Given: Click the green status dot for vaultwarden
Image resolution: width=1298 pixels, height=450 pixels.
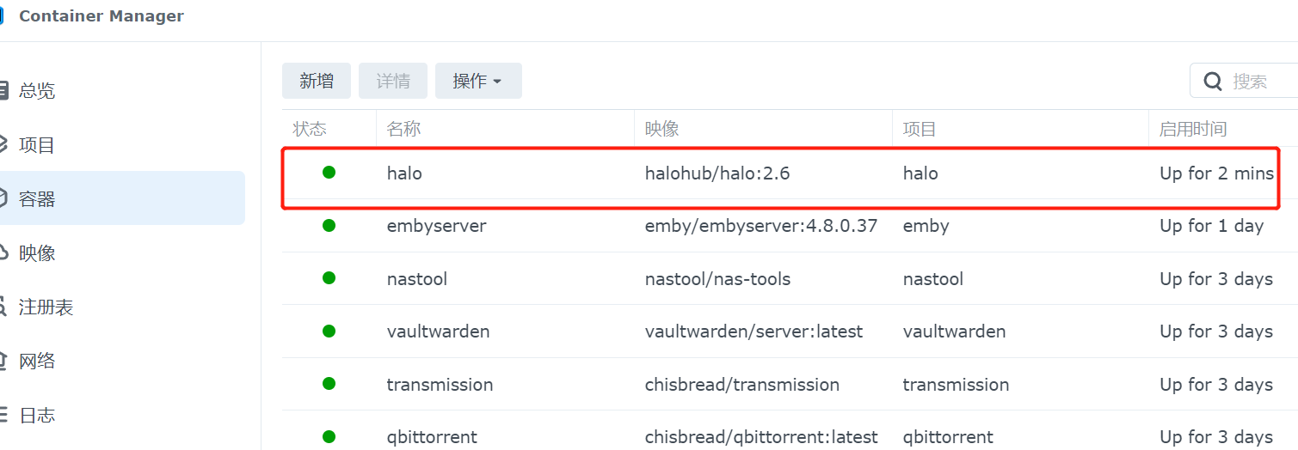Looking at the screenshot, I should point(329,331).
